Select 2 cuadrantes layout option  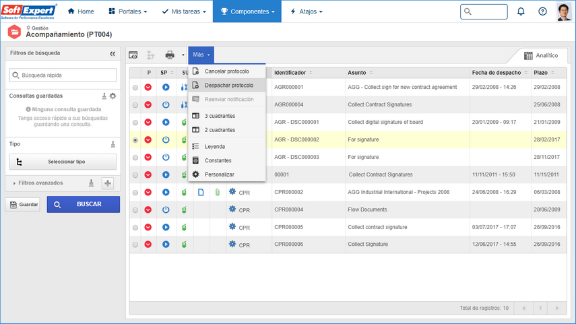pos(226,130)
